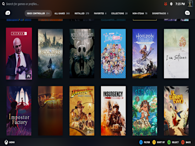Click the search magnifier icon

coord(3,4)
